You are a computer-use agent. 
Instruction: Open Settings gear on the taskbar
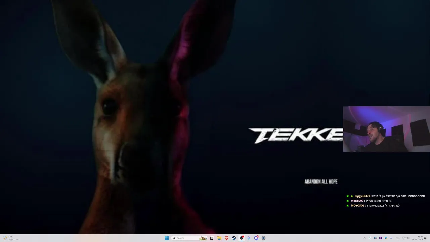(x=263, y=238)
